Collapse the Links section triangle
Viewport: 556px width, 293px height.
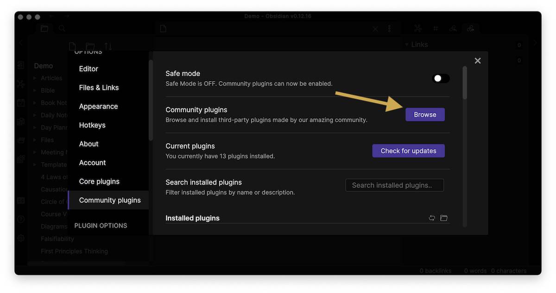[x=407, y=45]
